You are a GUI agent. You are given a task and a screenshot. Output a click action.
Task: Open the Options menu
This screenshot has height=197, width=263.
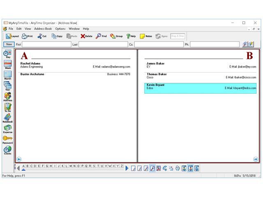pyautogui.click(x=60, y=29)
